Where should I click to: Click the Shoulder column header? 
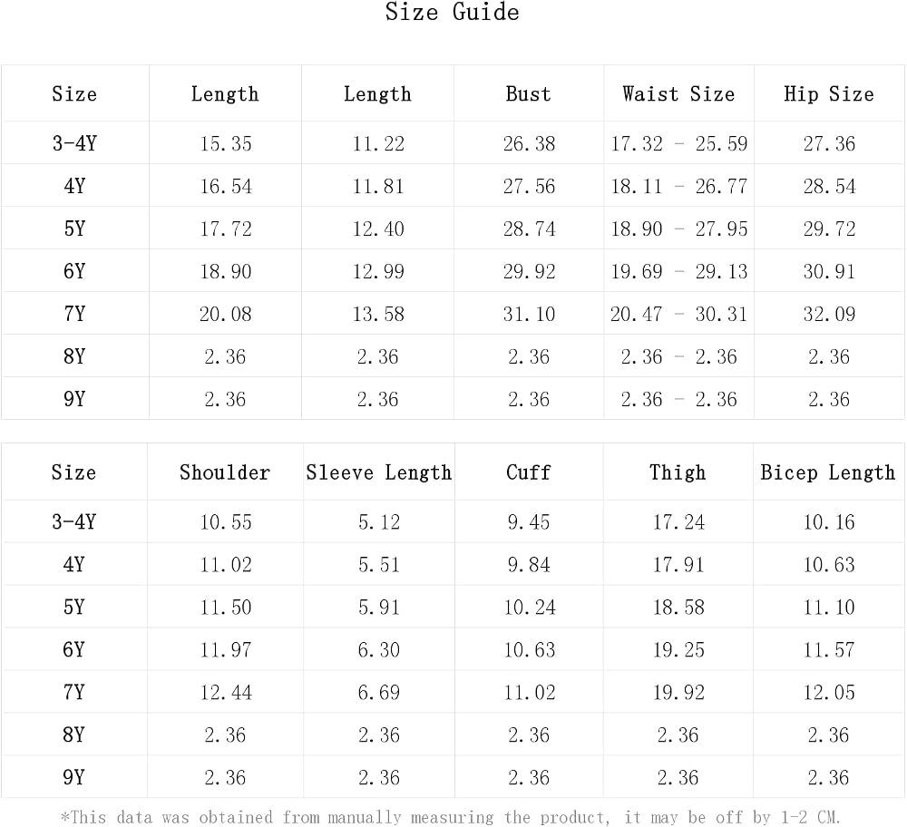click(224, 472)
